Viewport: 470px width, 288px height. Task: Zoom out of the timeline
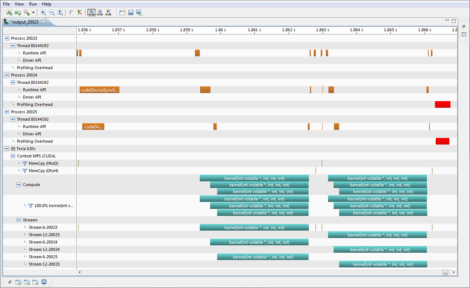click(51, 12)
